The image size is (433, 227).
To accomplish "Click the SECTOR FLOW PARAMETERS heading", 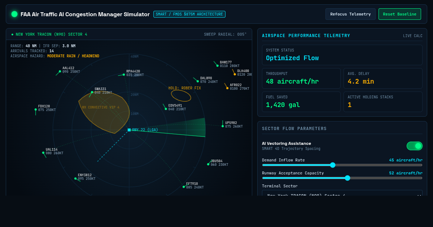I will [x=294, y=129].
